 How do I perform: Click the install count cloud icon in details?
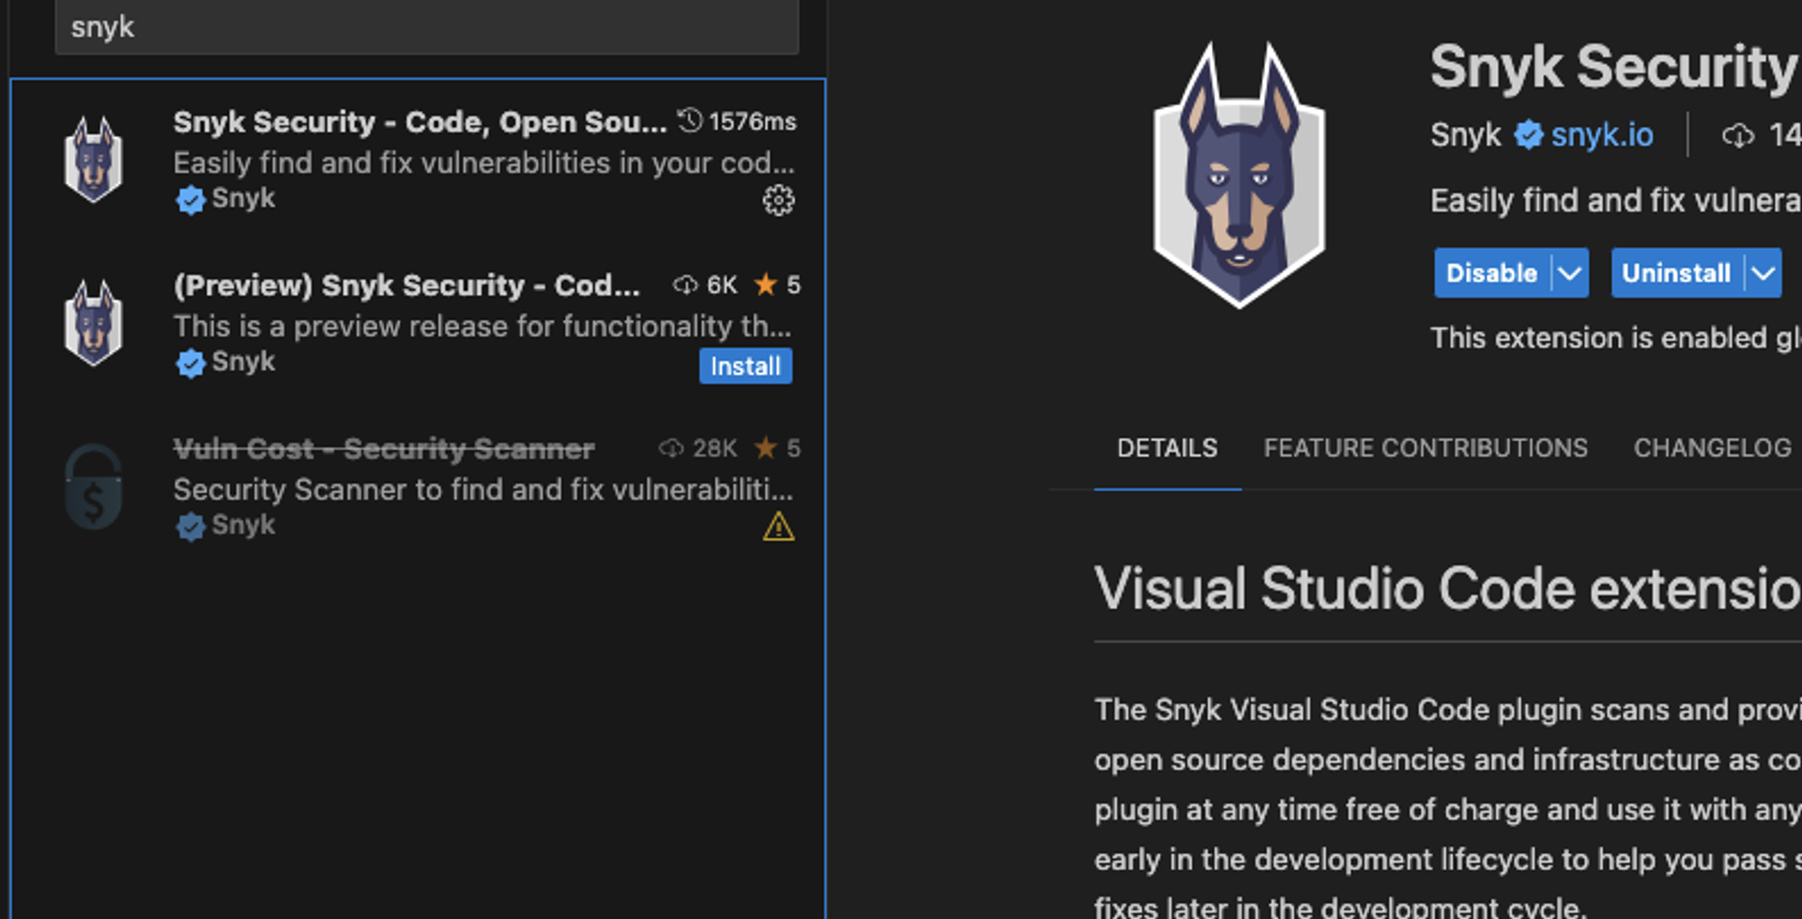click(1738, 135)
